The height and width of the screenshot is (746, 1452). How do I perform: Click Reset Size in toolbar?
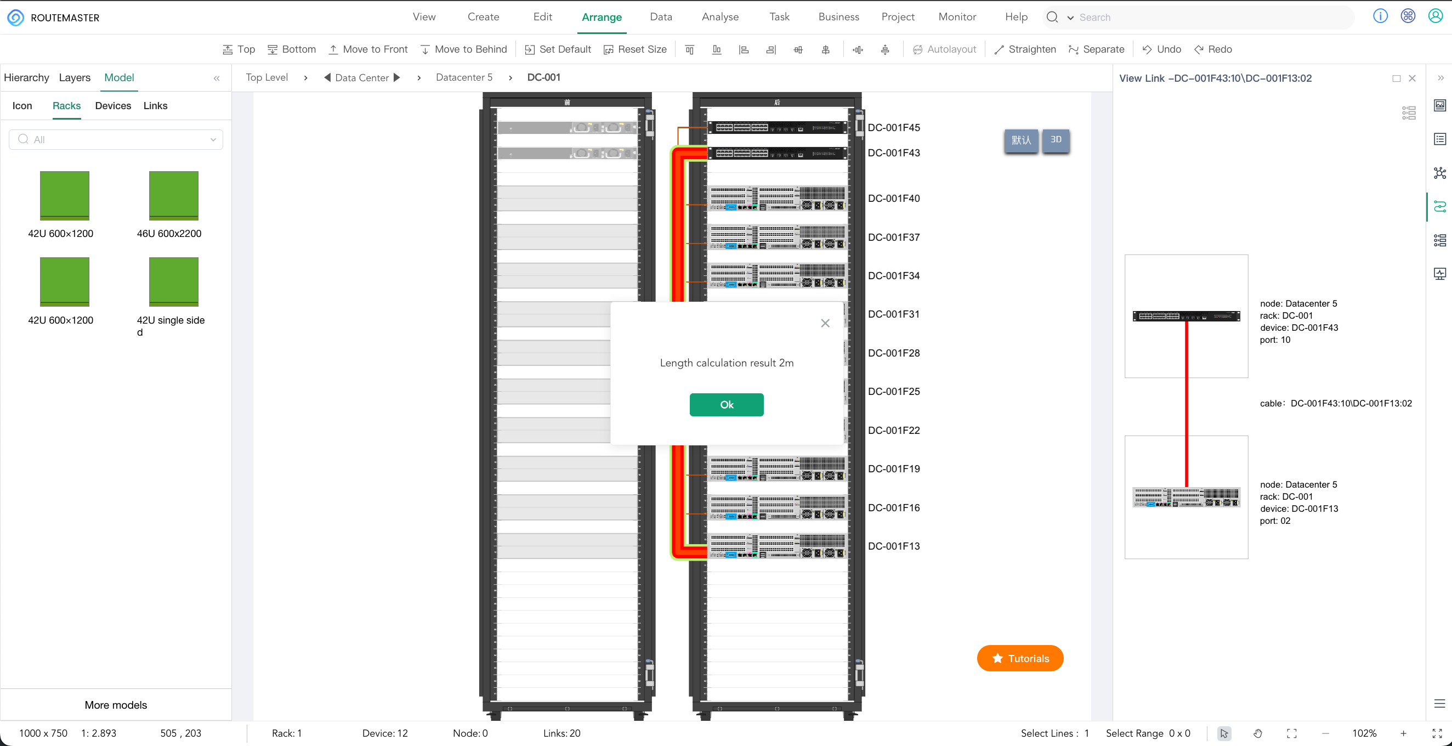click(x=635, y=49)
